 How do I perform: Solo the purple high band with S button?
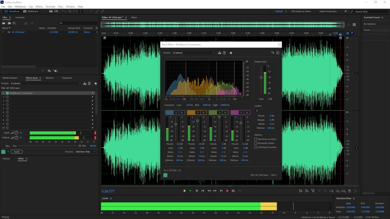(241, 113)
